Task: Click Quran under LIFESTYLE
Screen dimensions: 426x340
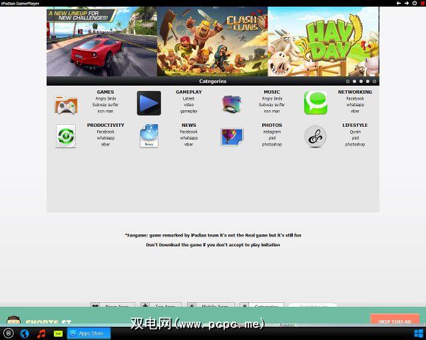Action: (355, 131)
